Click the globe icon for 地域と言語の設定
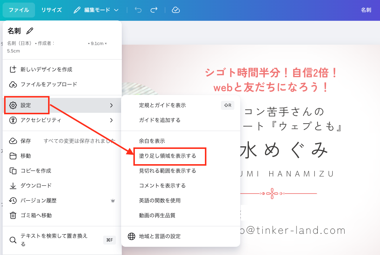The image size is (380, 255). pos(132,236)
